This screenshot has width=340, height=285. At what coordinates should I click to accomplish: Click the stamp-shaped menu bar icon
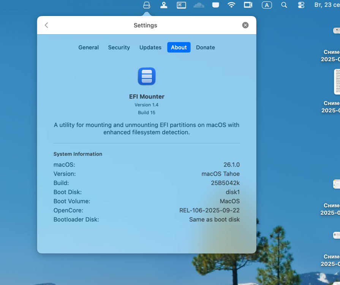pyautogui.click(x=164, y=5)
